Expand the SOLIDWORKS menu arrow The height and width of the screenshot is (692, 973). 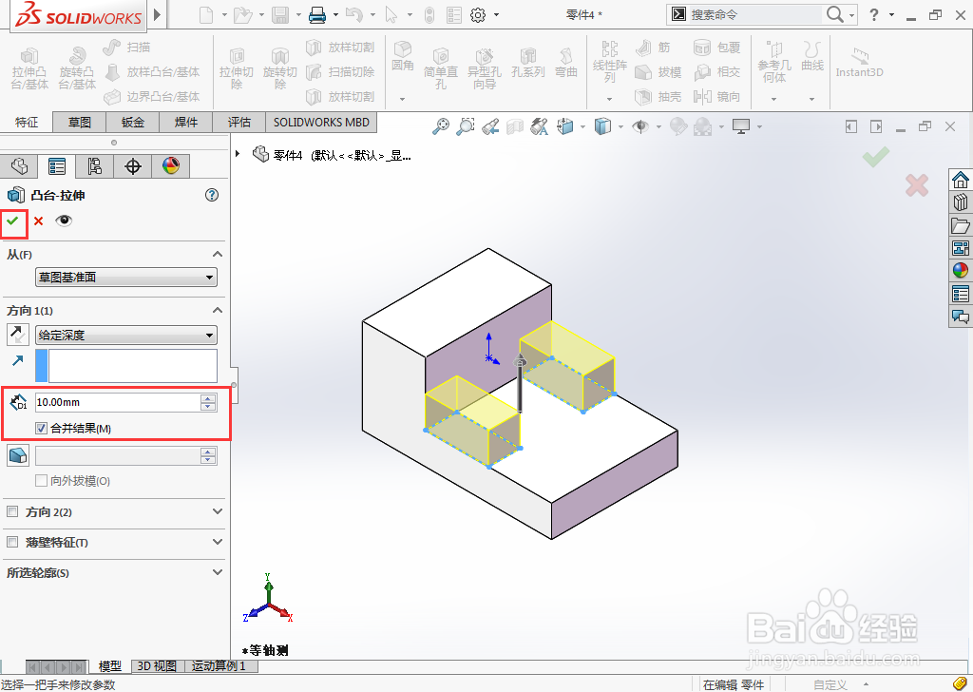pyautogui.click(x=157, y=14)
